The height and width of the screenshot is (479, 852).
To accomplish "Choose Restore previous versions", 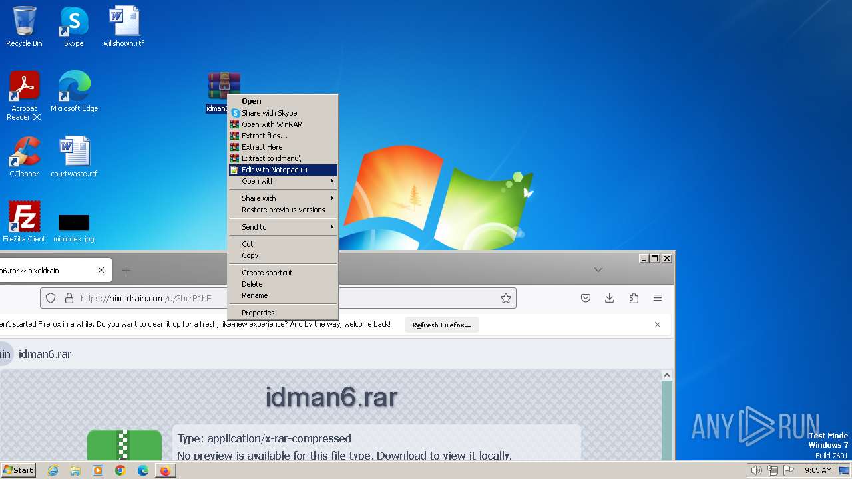I will 283,210.
